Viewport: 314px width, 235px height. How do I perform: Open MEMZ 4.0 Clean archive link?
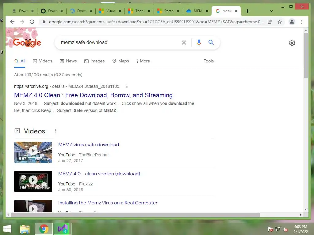[x=93, y=95]
